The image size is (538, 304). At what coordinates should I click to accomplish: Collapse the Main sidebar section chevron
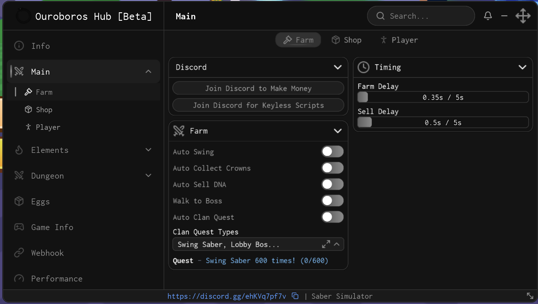tap(148, 71)
